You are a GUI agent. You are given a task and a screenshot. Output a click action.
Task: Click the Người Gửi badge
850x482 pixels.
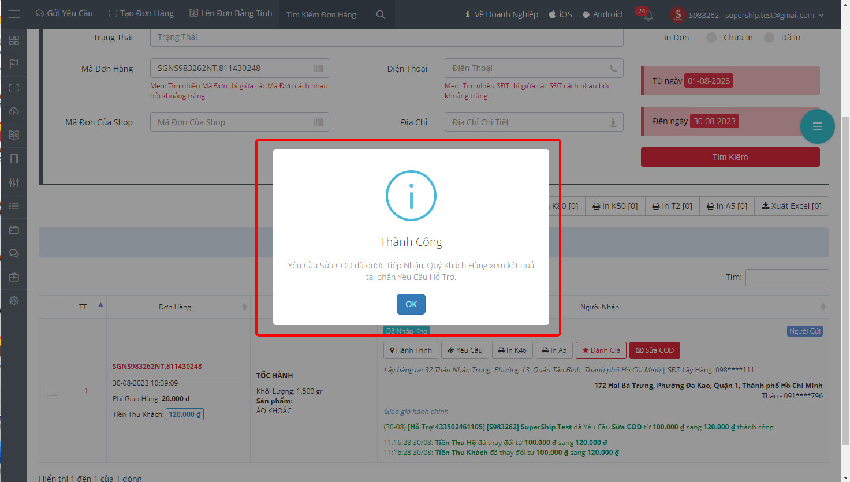(805, 331)
